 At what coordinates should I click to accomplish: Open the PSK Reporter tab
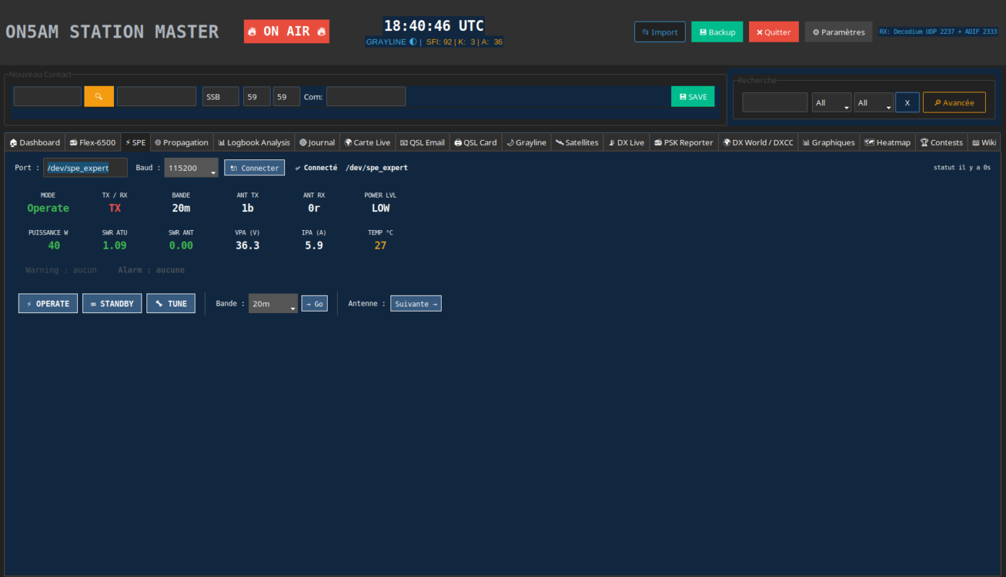[683, 143]
